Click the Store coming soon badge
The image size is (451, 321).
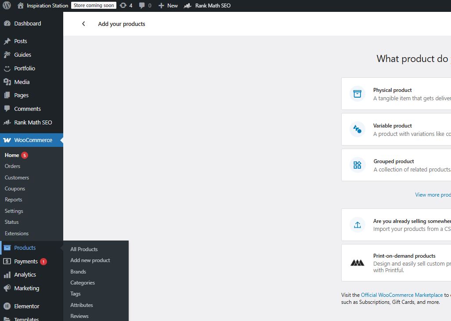point(94,5)
